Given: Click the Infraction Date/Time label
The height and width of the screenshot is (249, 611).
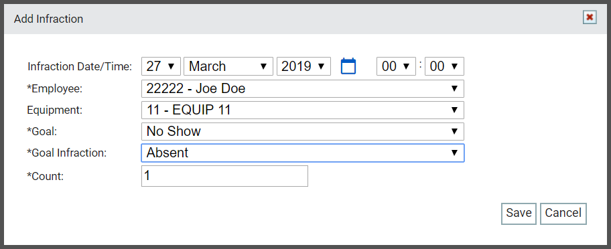Looking at the screenshot, I should [x=80, y=67].
